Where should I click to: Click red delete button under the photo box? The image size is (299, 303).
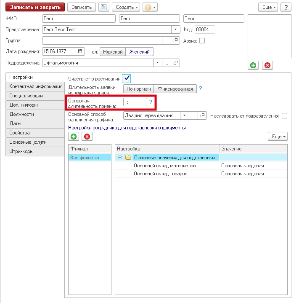tap(267, 65)
